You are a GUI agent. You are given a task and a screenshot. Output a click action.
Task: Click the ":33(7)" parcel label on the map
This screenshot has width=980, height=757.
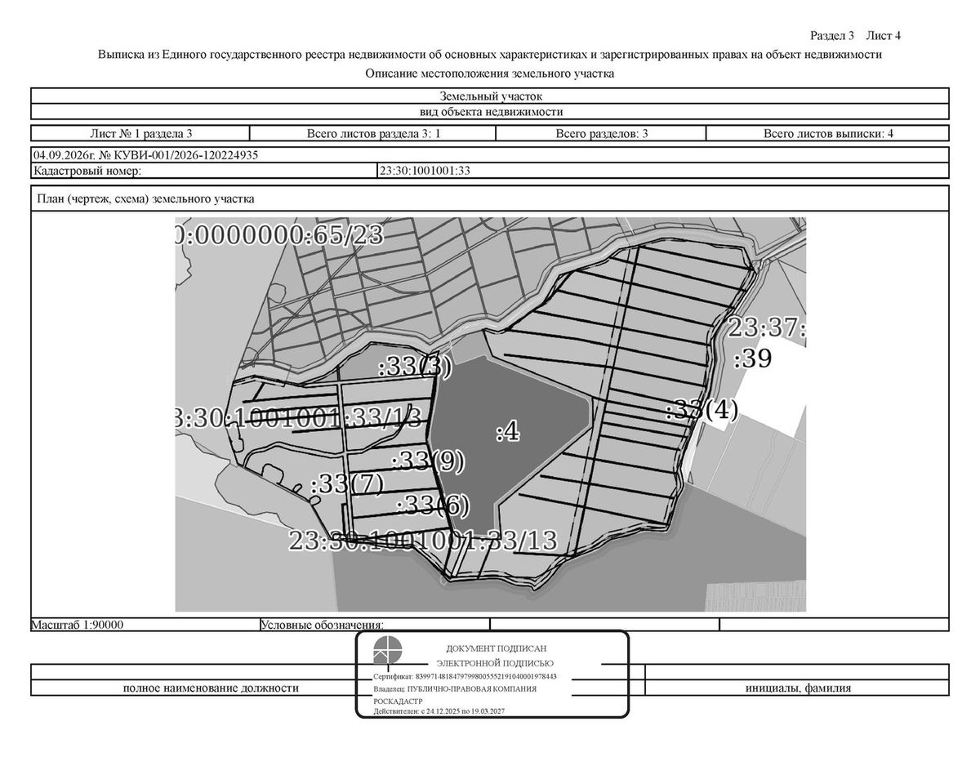(347, 483)
